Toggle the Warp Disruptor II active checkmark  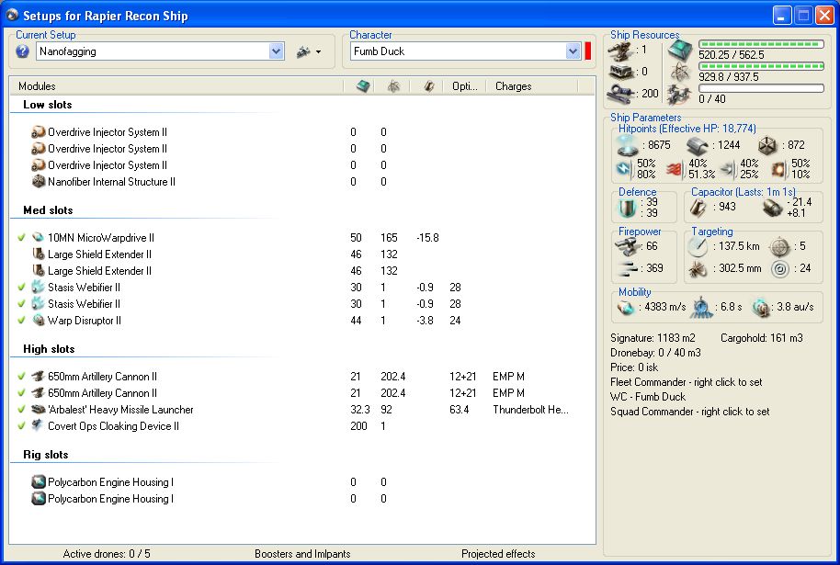pos(21,321)
